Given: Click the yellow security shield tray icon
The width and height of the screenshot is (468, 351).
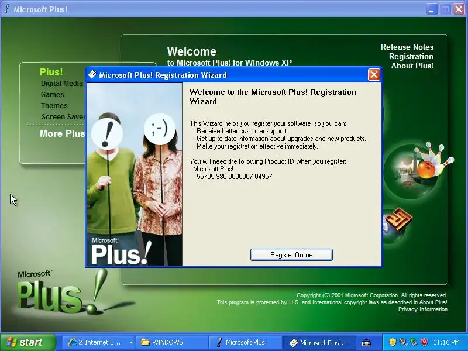Looking at the screenshot, I should pyautogui.click(x=393, y=342).
